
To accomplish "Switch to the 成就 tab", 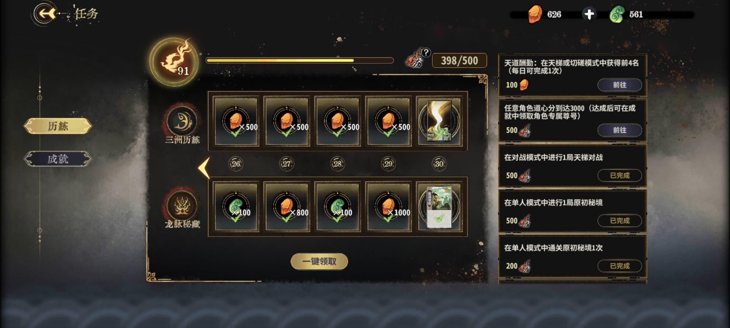I will (58, 159).
